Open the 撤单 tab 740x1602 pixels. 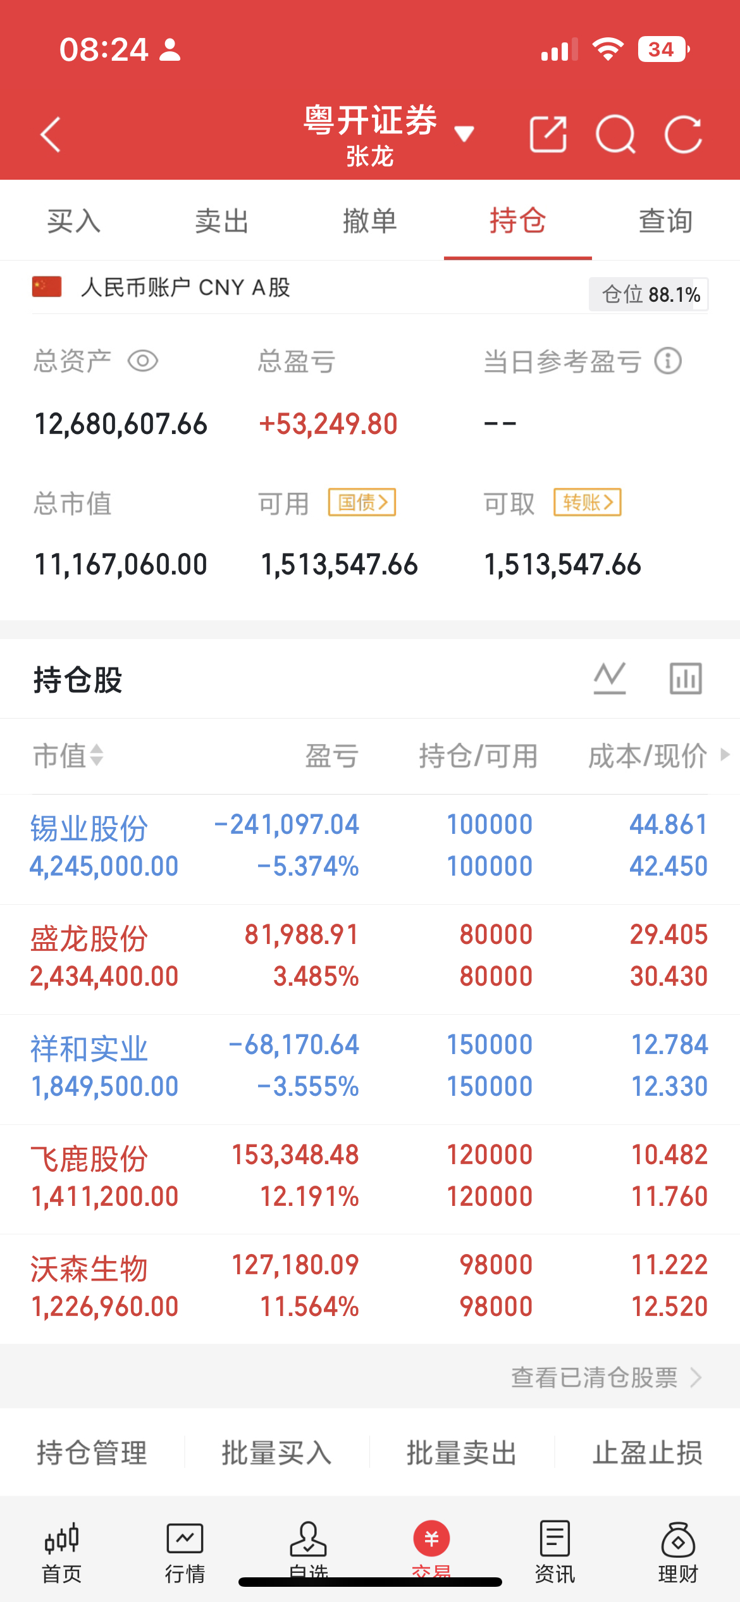pyautogui.click(x=370, y=221)
